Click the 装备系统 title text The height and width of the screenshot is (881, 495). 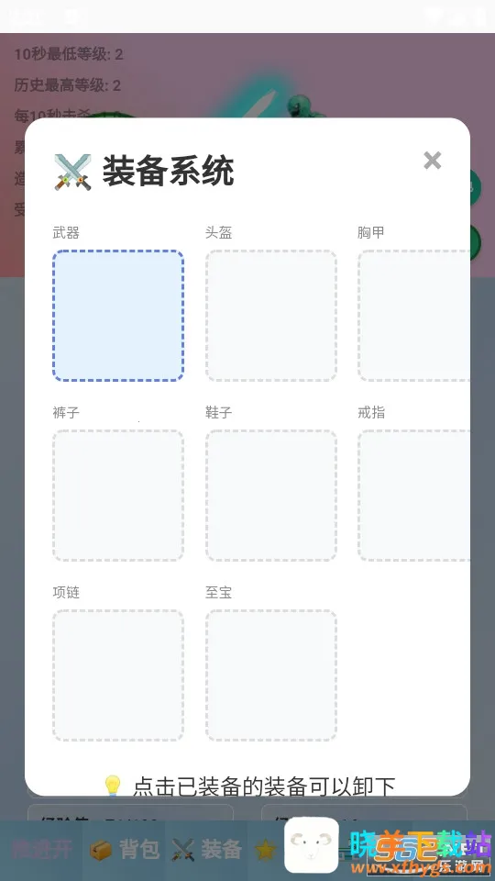pos(168,172)
